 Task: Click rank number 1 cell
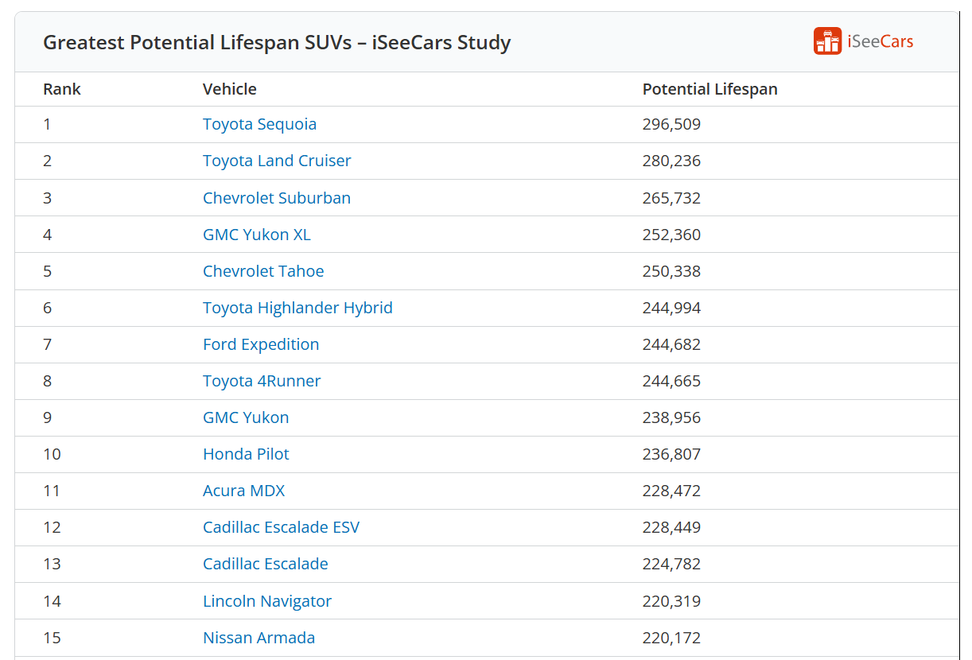pos(47,124)
